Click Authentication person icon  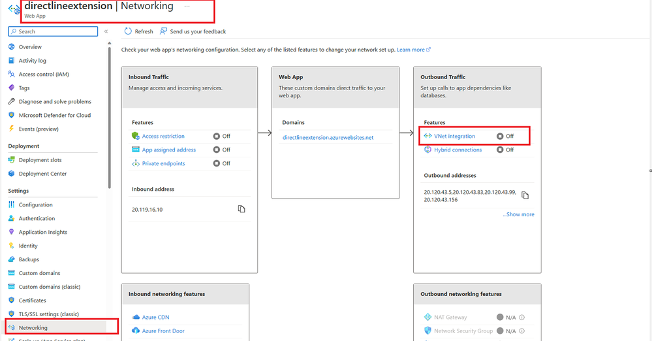(11, 219)
